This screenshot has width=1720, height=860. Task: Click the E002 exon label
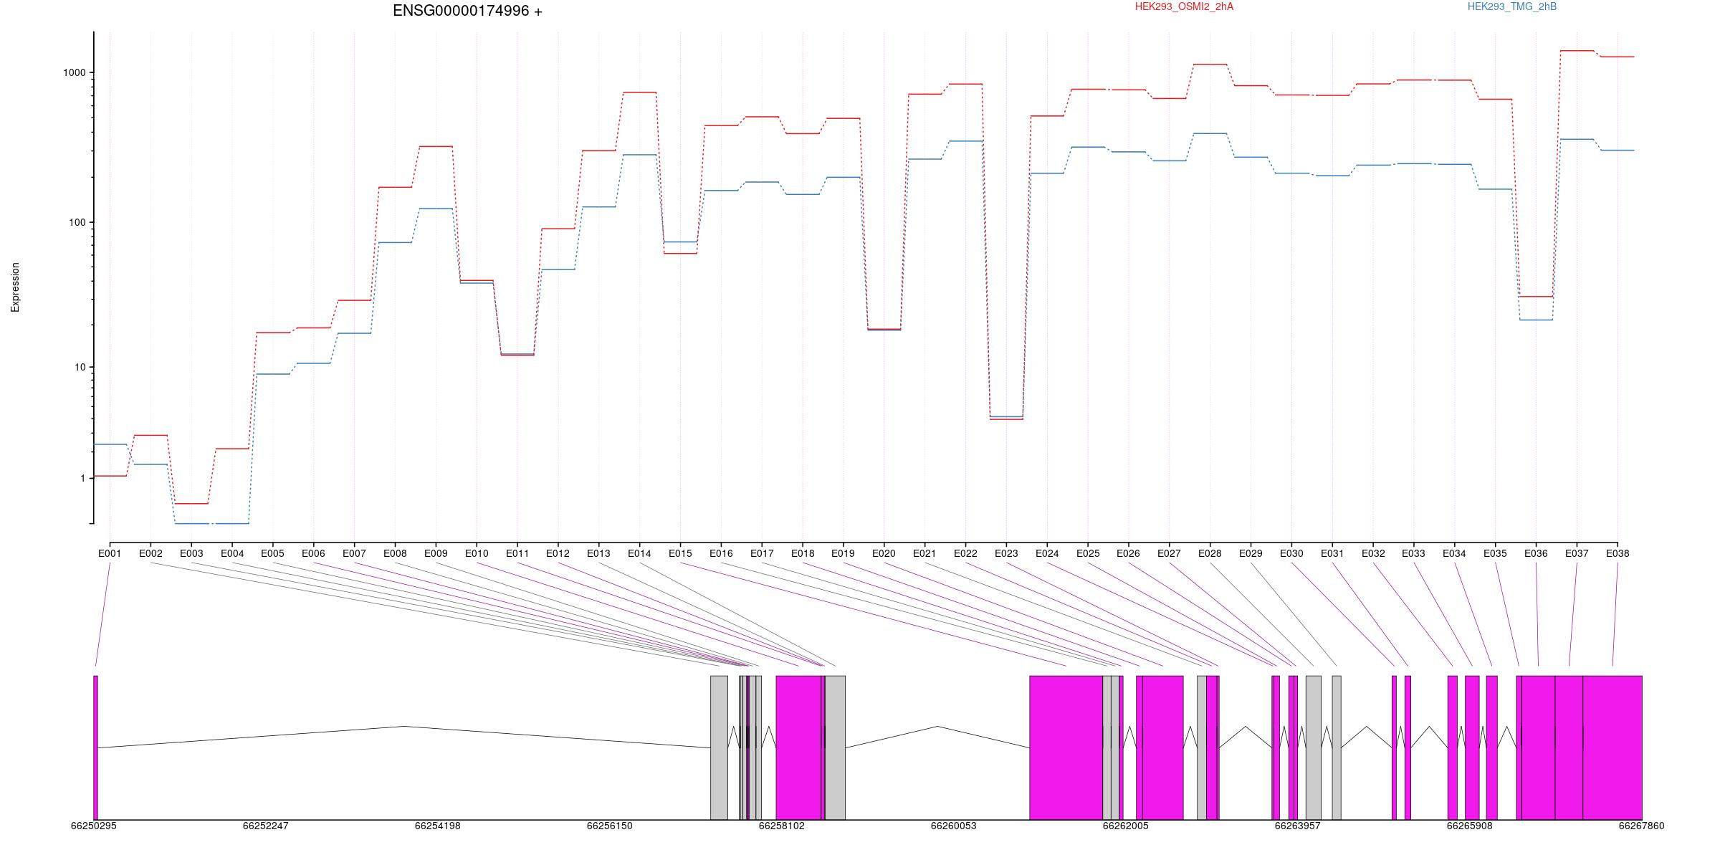[150, 553]
